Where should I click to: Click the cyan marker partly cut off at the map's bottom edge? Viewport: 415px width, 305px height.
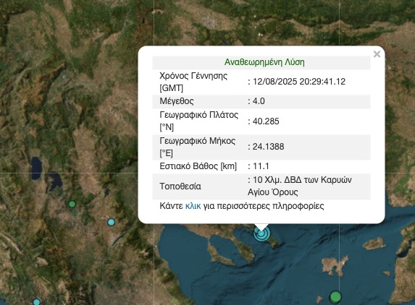[36, 302]
